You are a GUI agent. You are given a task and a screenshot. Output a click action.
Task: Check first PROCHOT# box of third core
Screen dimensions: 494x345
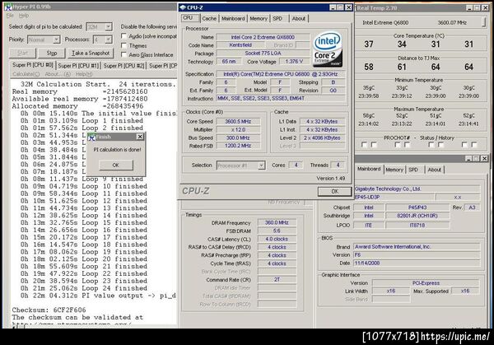431,145
